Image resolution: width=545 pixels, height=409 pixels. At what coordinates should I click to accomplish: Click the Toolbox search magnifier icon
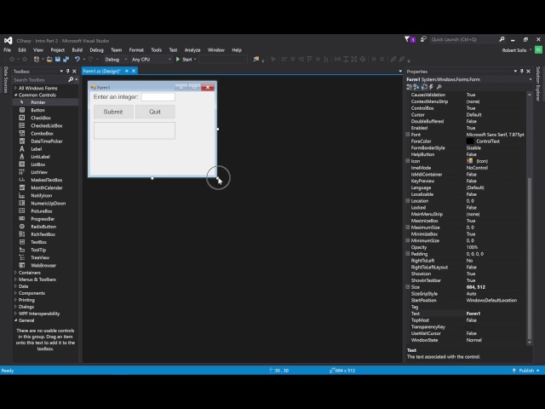71,79
